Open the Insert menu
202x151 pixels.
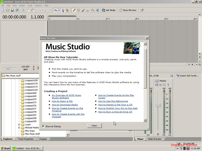pyautogui.click(x=22, y=6)
